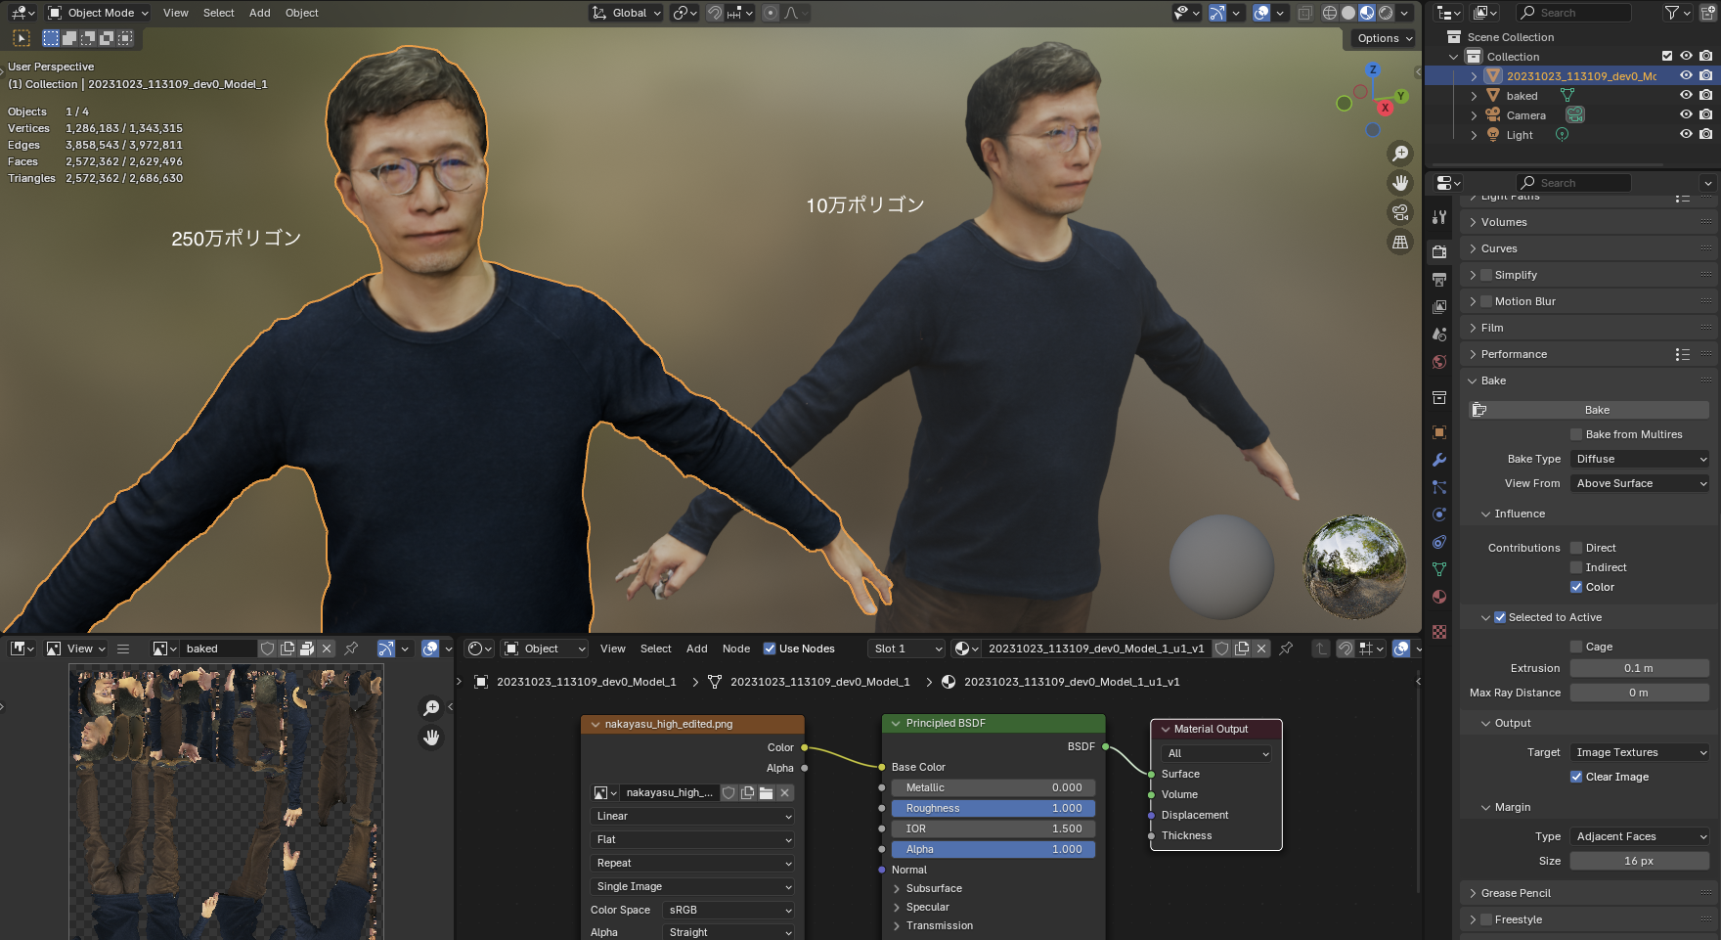
Task: Expand the Volumes panel
Action: tap(1503, 222)
